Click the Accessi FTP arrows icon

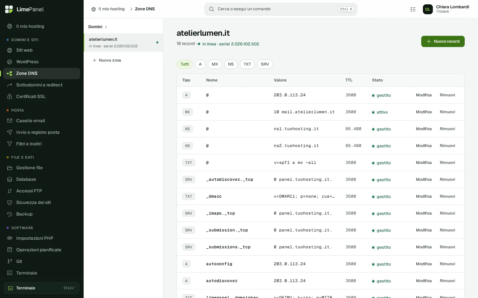pyautogui.click(x=10, y=191)
